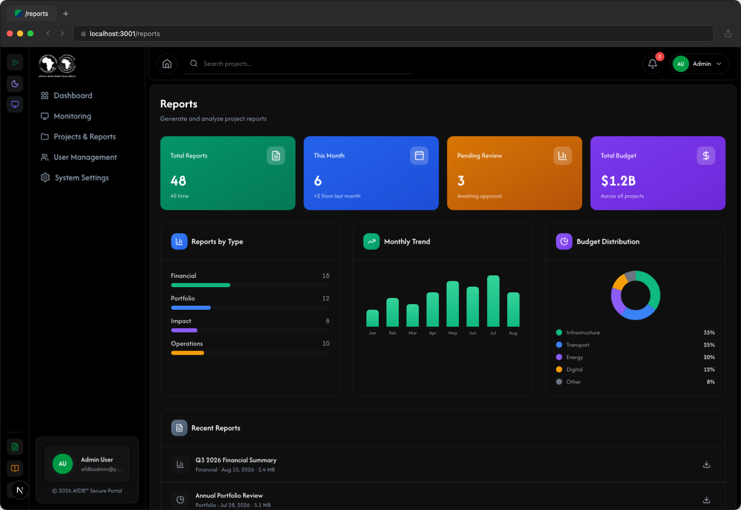Go back with the browser back arrow
Viewport: 741px width, 510px height.
48,33
